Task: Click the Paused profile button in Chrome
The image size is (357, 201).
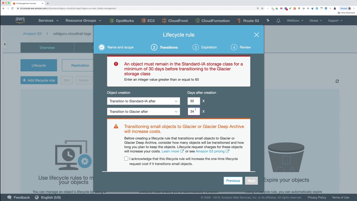Action: (x=345, y=8)
